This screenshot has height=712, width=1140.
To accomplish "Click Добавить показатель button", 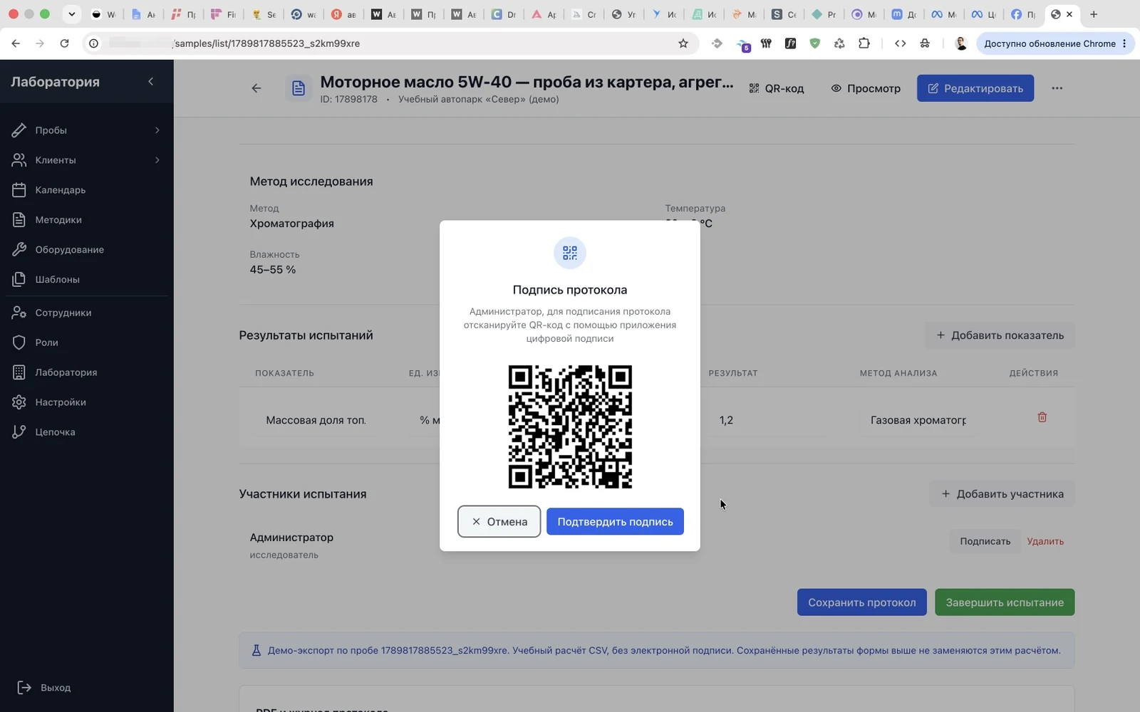I will coord(1000,335).
